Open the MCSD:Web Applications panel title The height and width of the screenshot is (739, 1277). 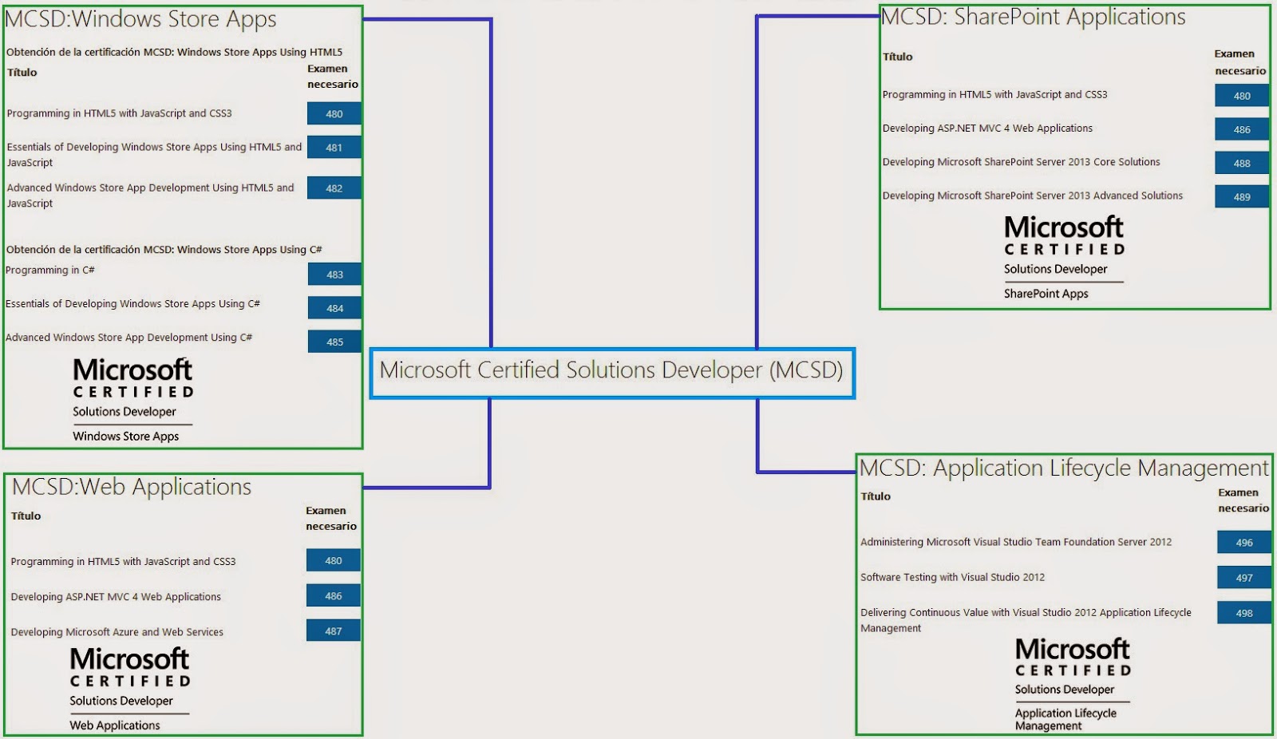133,486
